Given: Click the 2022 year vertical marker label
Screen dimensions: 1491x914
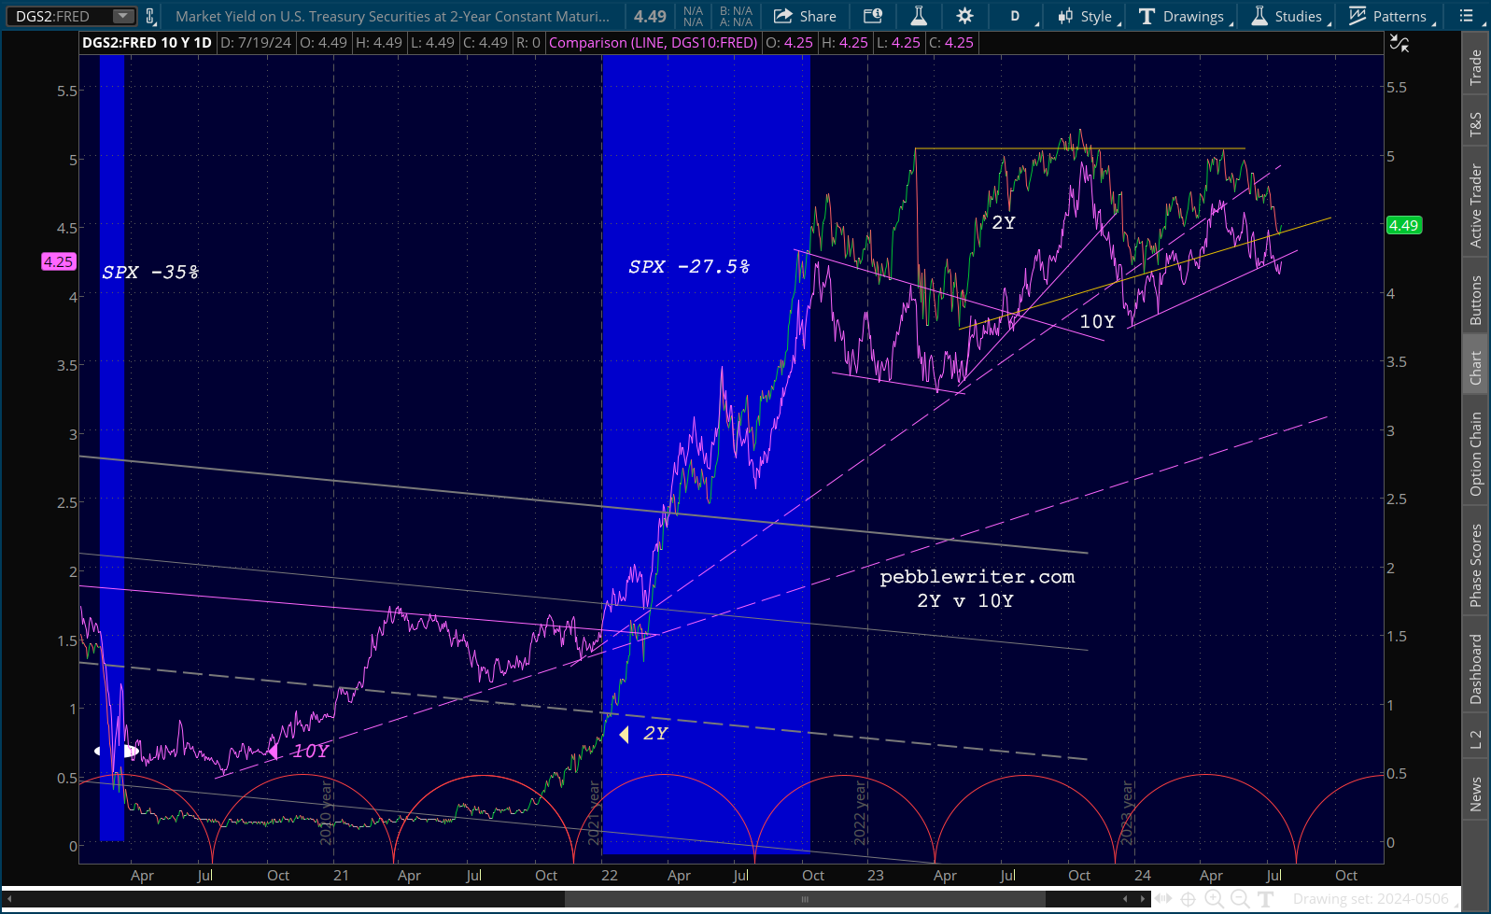Looking at the screenshot, I should (861, 813).
